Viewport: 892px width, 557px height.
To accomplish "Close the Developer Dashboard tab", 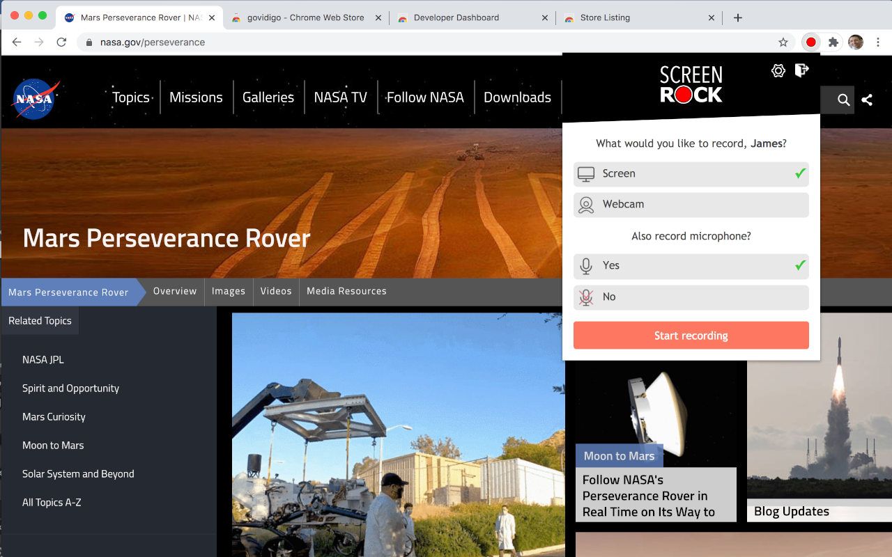I will pos(545,18).
